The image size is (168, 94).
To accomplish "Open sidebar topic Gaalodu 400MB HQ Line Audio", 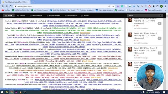I will click(145, 36).
